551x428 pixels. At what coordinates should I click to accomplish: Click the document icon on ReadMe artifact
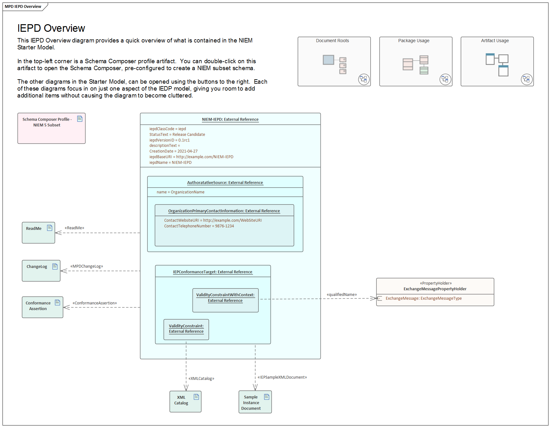point(50,228)
